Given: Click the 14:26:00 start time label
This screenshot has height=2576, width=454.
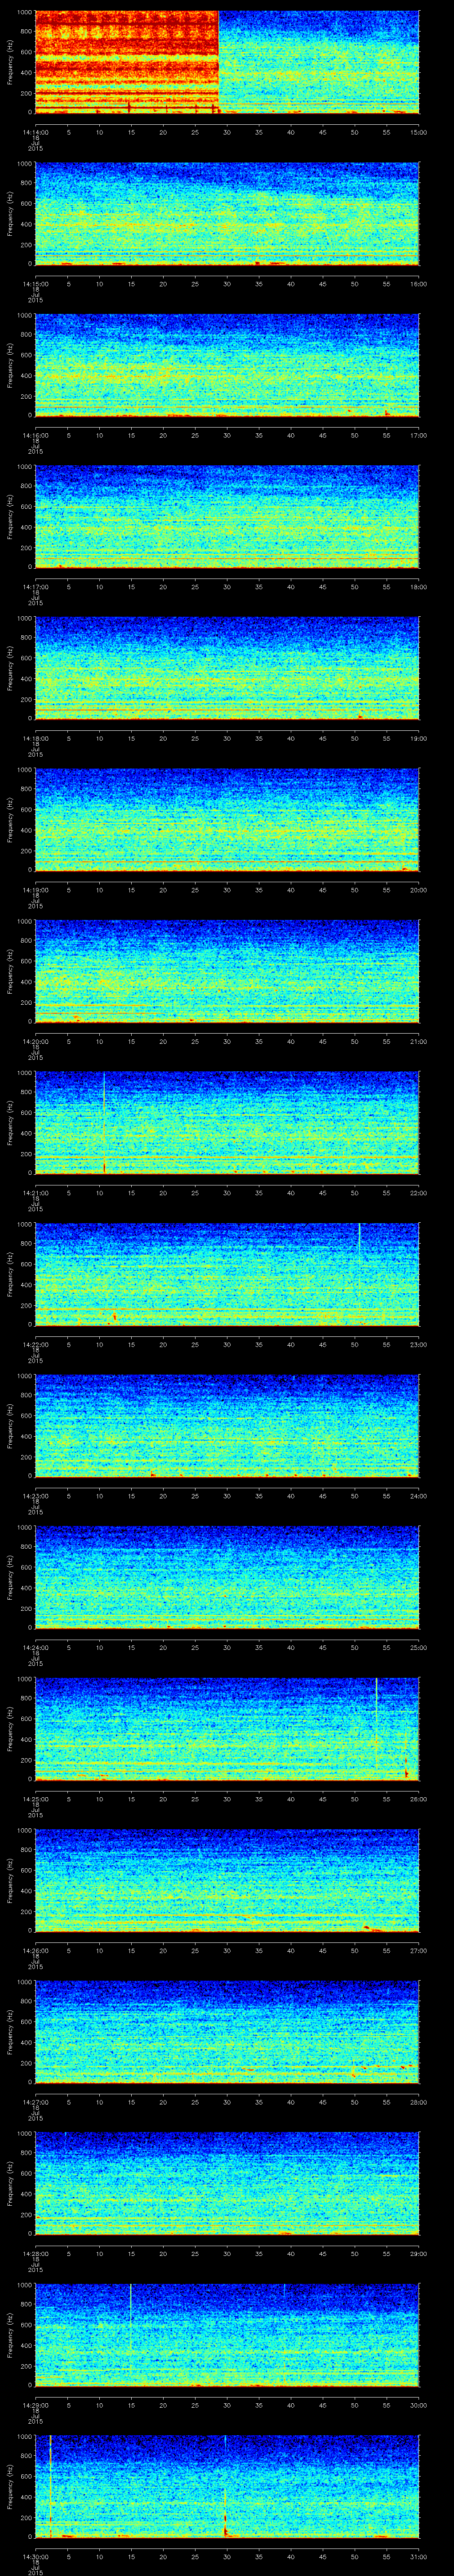Looking at the screenshot, I should (x=35, y=1950).
